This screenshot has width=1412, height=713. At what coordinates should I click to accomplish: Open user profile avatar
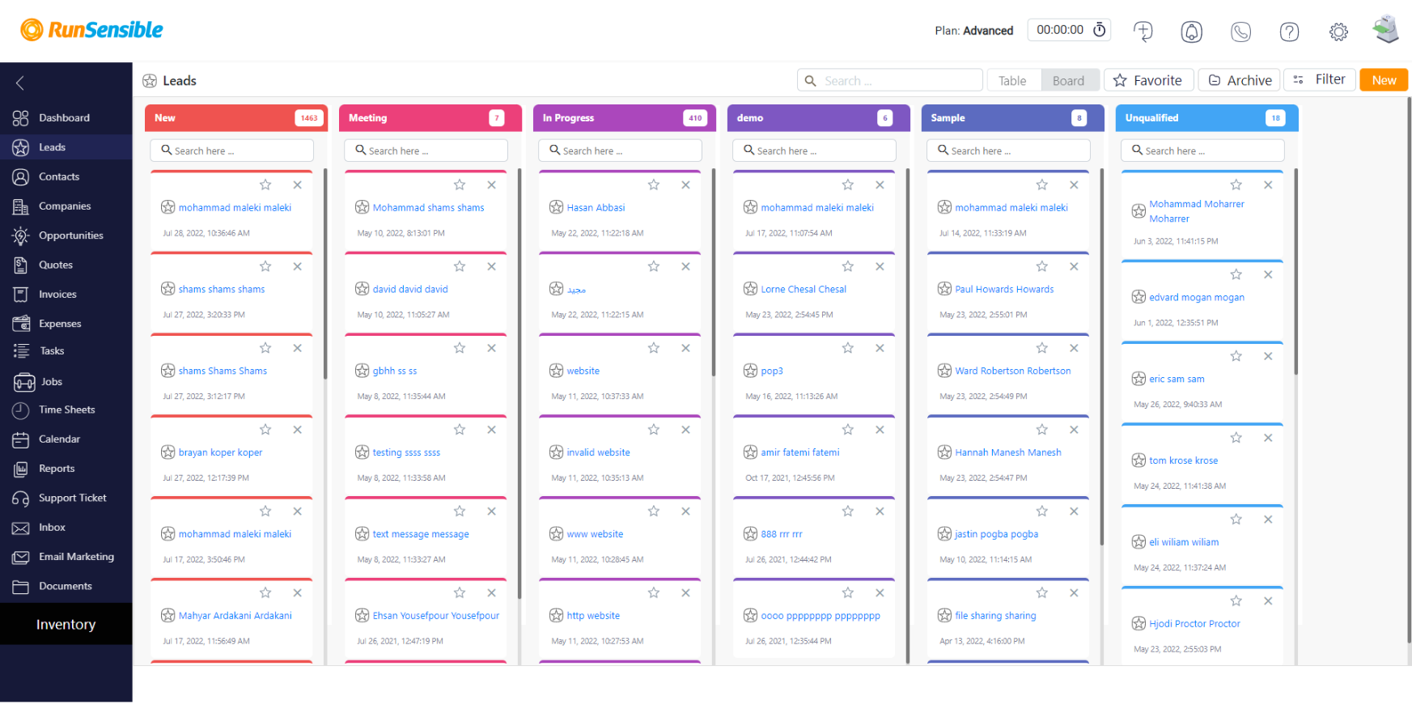(1386, 30)
